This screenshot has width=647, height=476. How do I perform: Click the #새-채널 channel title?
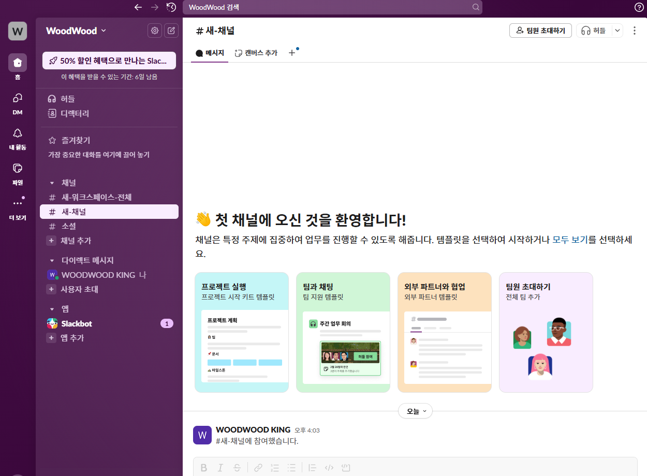215,31
